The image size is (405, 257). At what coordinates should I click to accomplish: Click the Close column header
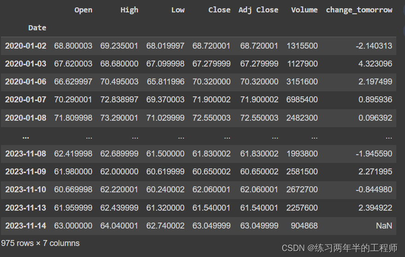click(219, 10)
